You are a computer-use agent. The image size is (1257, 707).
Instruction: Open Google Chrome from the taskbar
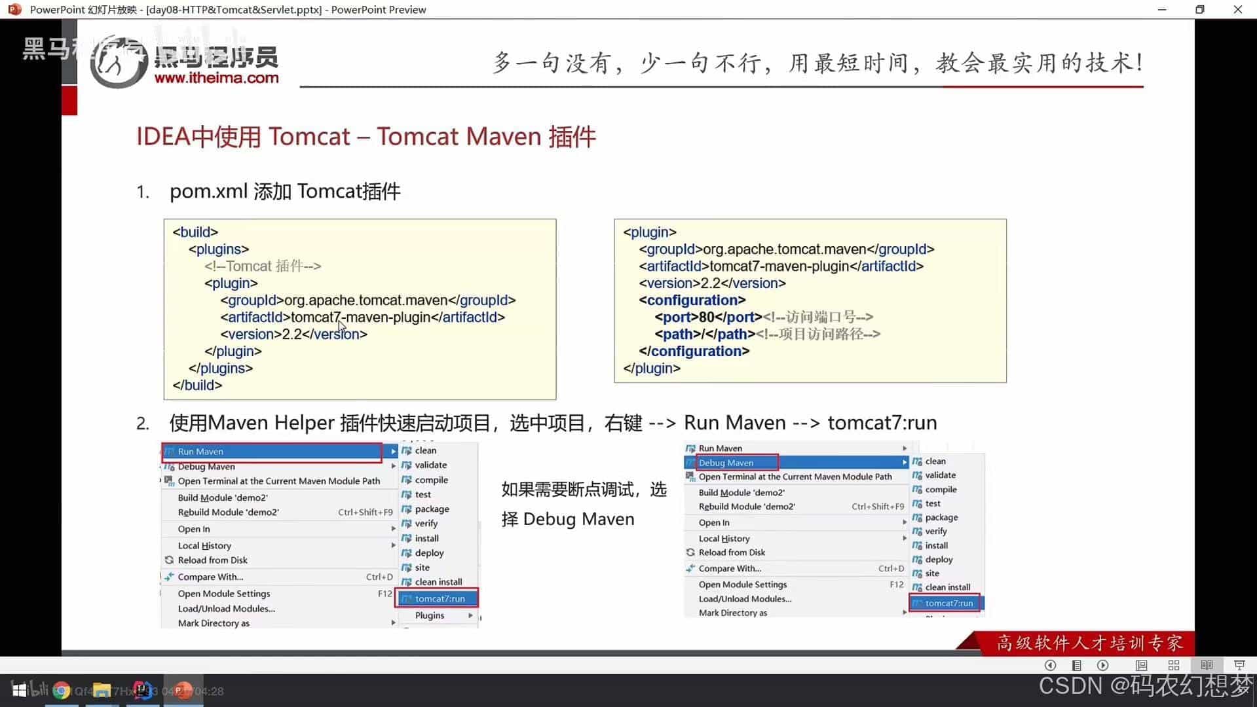tap(62, 691)
